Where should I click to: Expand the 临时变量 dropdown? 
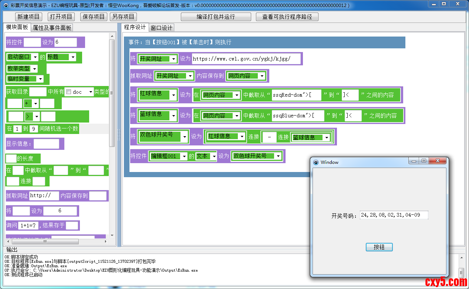tap(40, 79)
